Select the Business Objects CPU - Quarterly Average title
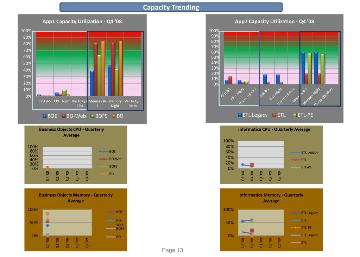The image size is (360, 257). (71, 132)
